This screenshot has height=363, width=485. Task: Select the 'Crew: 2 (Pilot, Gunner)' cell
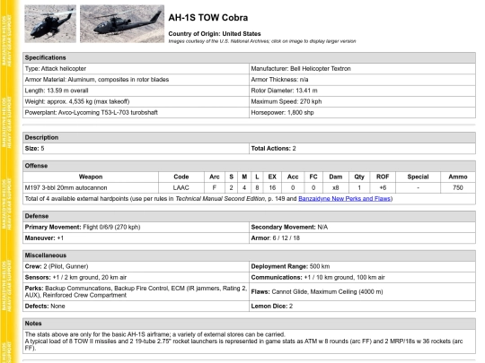click(x=136, y=266)
